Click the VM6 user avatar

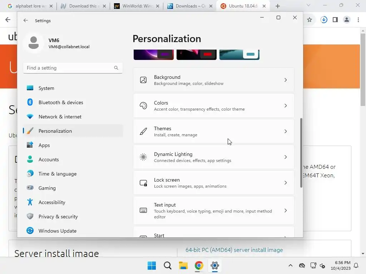pos(34,43)
